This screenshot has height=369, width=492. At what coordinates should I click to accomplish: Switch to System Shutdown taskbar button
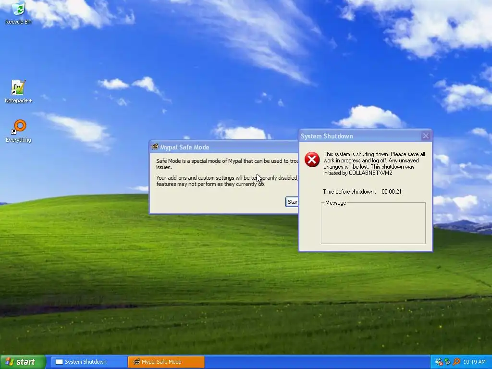pyautogui.click(x=89, y=362)
